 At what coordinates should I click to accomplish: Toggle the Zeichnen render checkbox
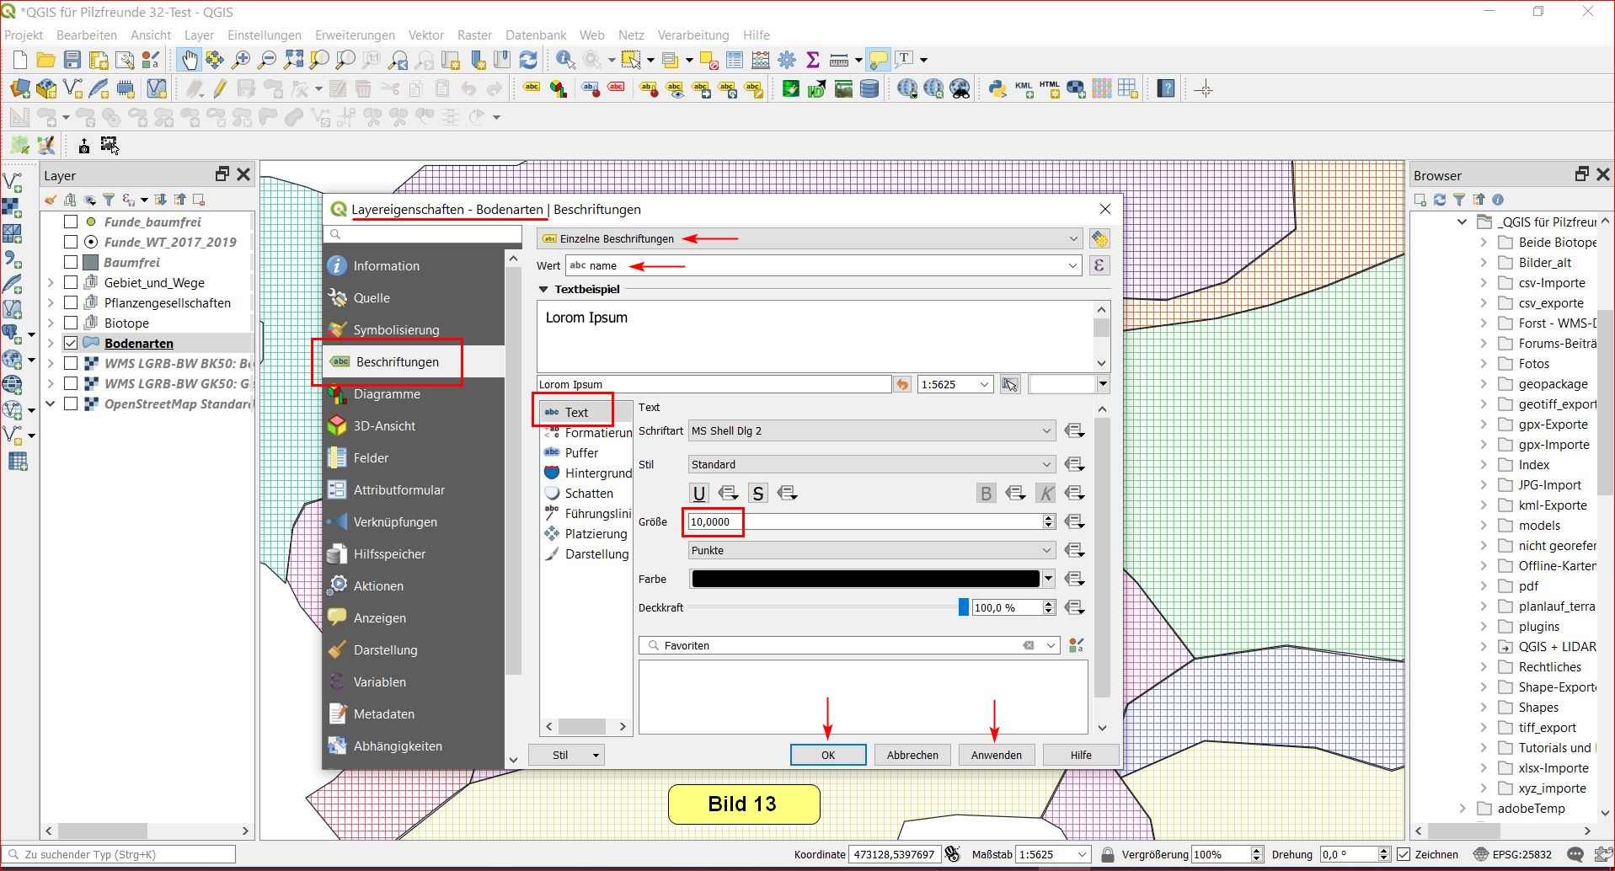pyautogui.click(x=1404, y=854)
